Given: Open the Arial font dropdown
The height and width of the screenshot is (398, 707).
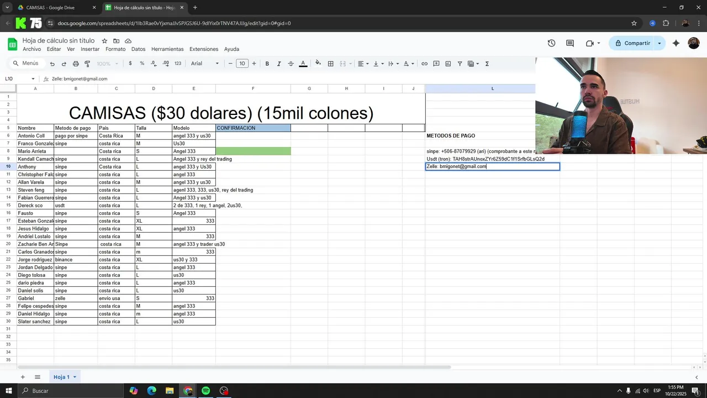Looking at the screenshot, I should [205, 64].
